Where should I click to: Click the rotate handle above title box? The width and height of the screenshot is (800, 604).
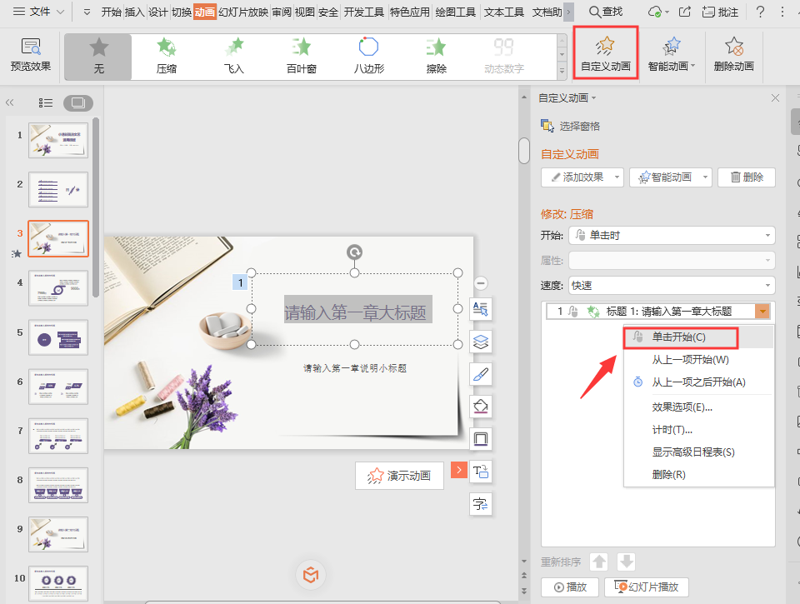(355, 252)
